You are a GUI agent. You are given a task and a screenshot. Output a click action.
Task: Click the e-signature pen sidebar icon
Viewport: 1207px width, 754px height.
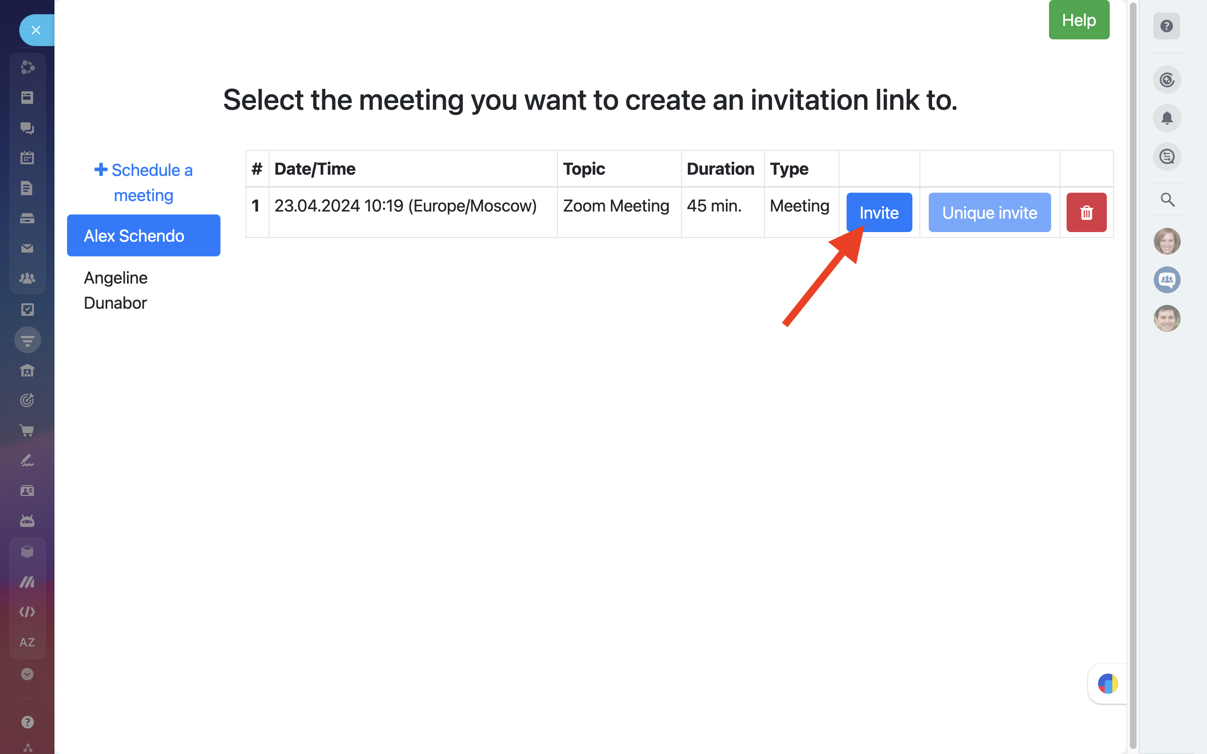click(27, 460)
